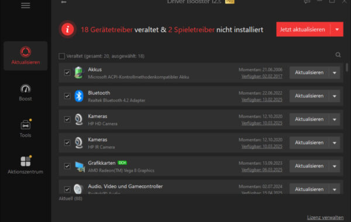This screenshot has height=222, width=351.
Task: Uncheck the HP HD Camera checkbox
Action: pyautogui.click(x=67, y=119)
